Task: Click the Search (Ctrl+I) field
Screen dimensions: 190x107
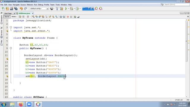Action: click(176, 4)
